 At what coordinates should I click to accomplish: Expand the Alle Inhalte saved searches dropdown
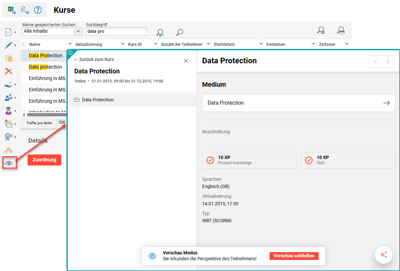point(78,31)
